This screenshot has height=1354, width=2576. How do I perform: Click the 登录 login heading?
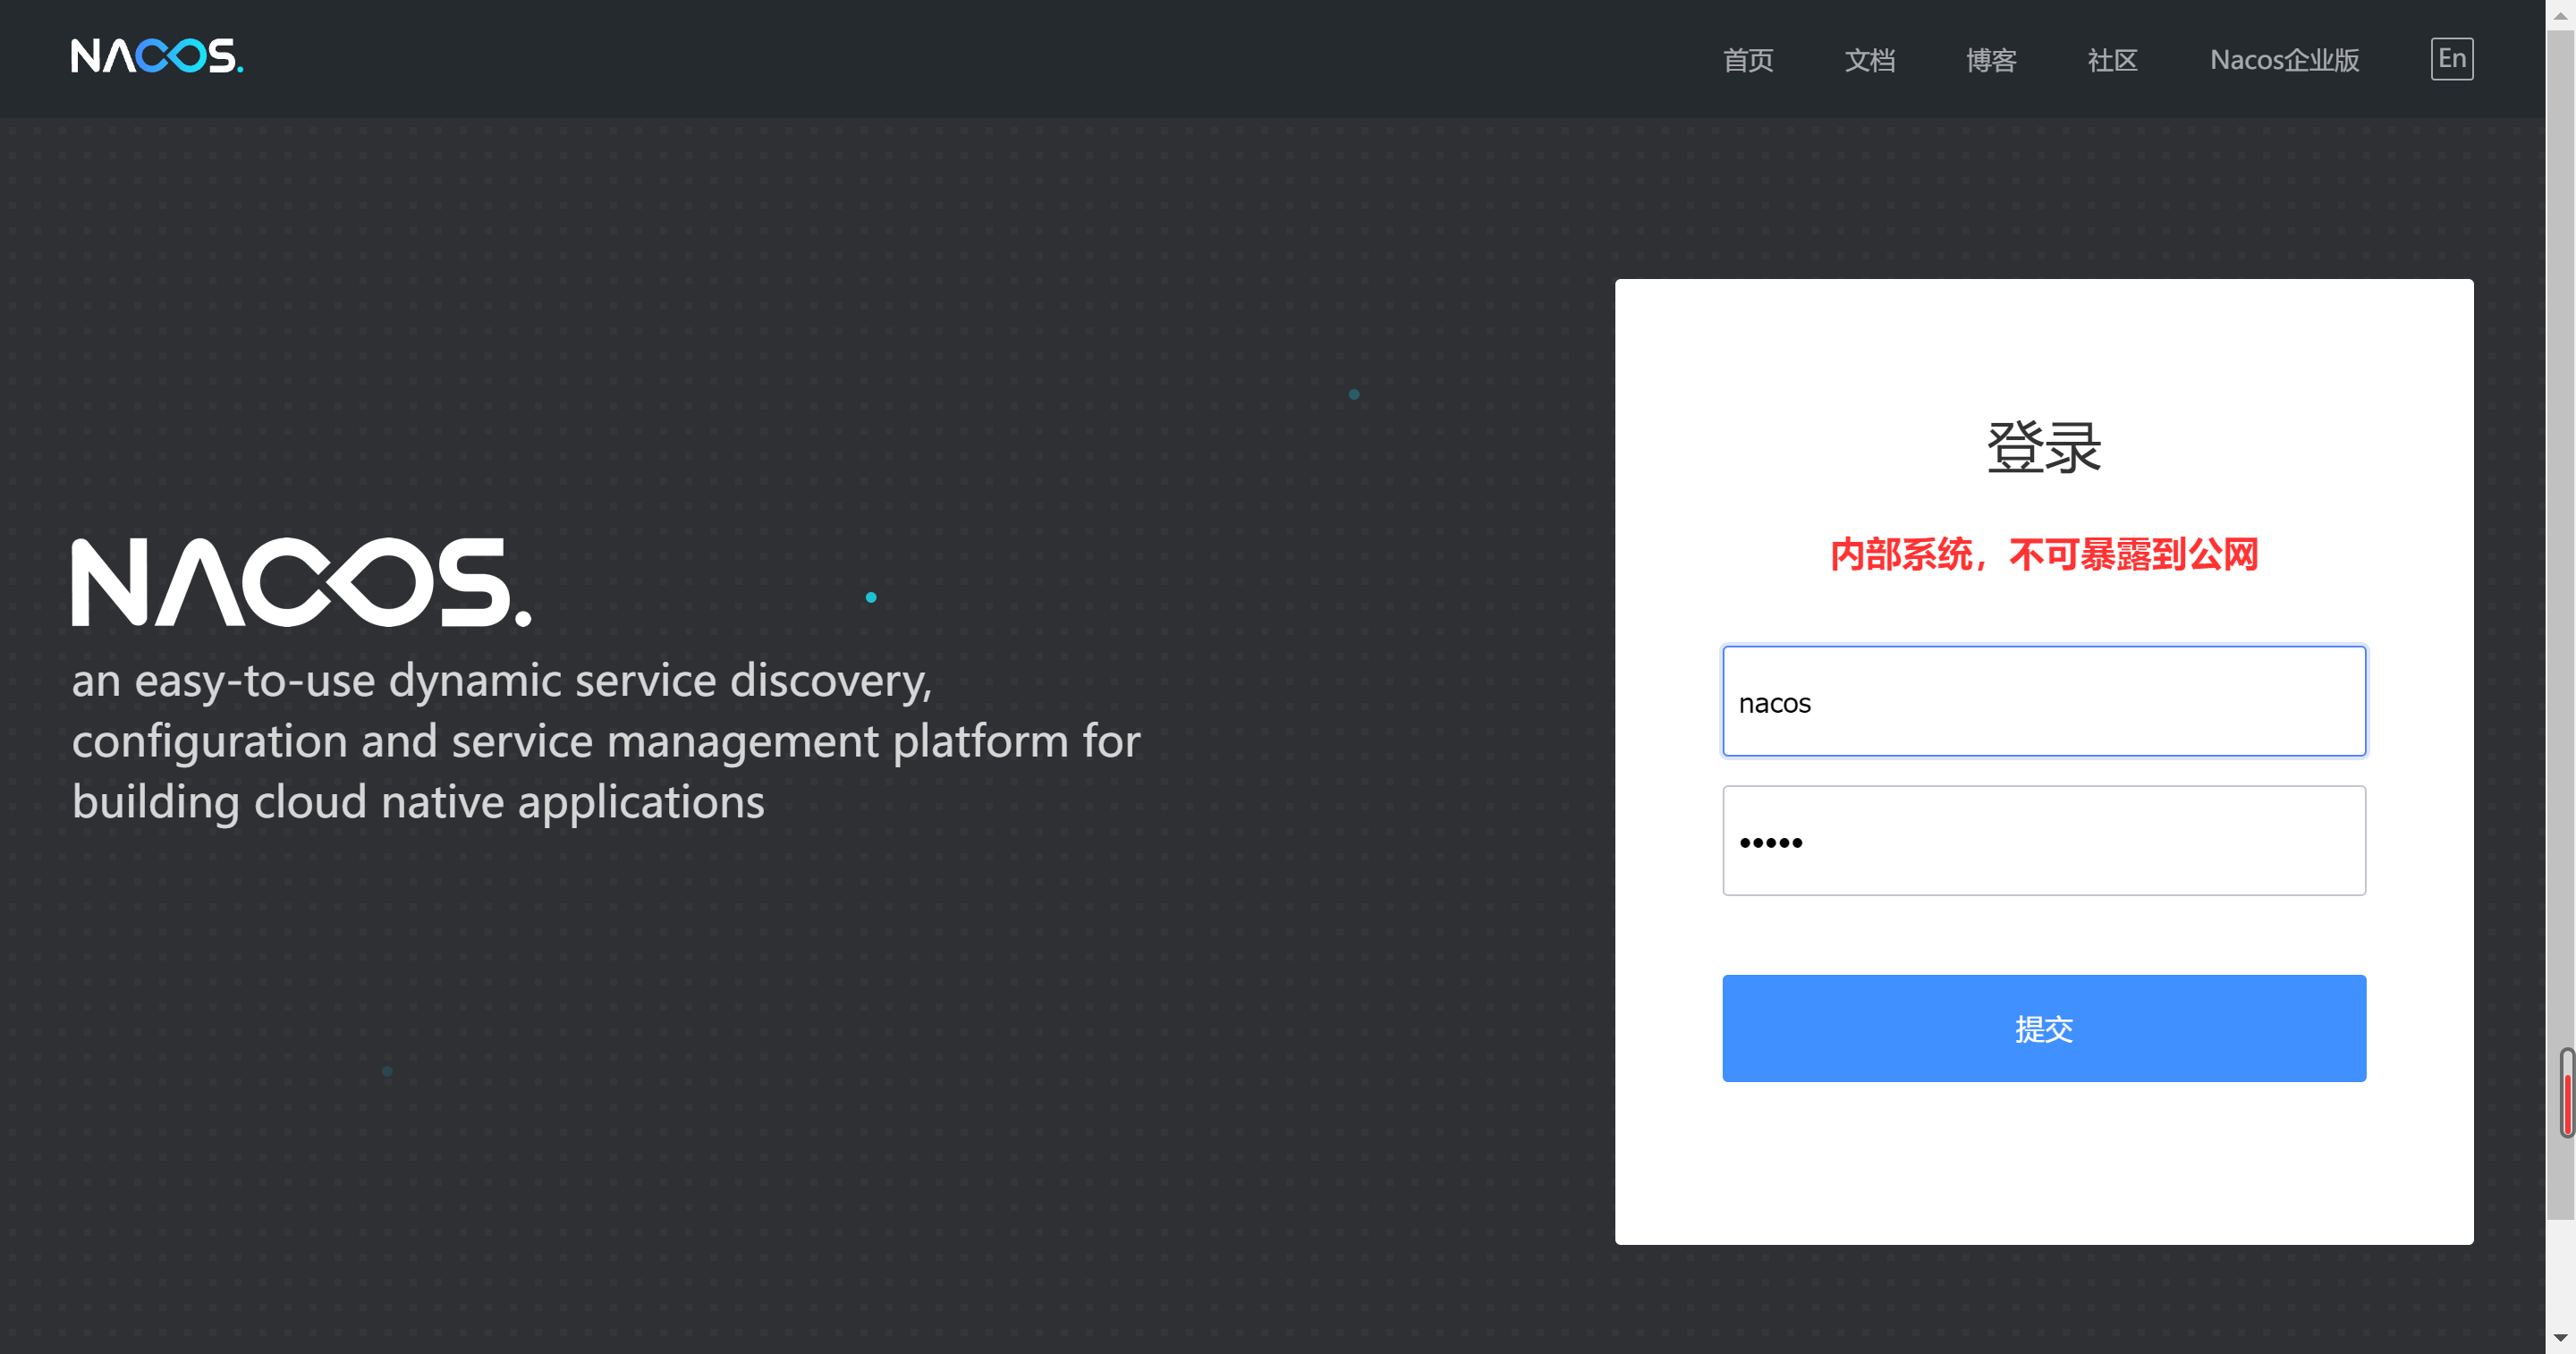tap(2043, 447)
